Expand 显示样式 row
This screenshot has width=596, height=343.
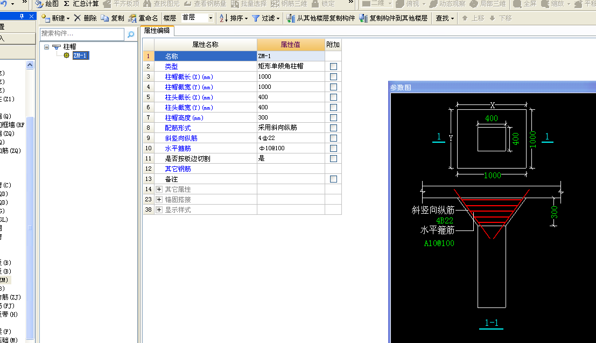[x=159, y=209]
